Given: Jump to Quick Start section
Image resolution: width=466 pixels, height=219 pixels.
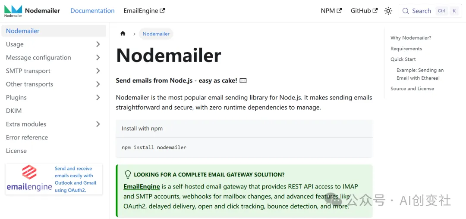Looking at the screenshot, I should tap(403, 59).
